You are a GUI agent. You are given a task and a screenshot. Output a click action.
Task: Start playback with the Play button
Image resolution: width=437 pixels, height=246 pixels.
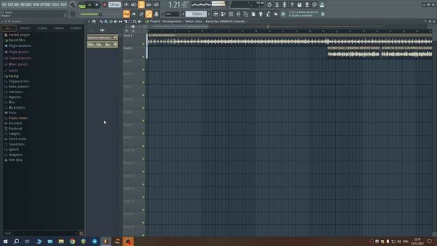point(89,5)
